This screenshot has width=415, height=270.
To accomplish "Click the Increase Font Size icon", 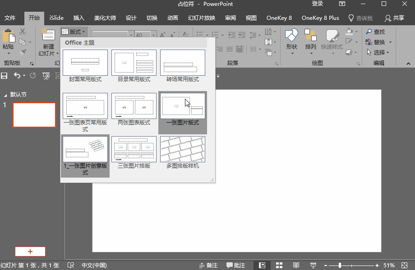I will [x=163, y=35].
